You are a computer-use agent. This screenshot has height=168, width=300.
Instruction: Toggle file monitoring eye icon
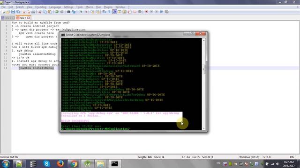point(140,12)
